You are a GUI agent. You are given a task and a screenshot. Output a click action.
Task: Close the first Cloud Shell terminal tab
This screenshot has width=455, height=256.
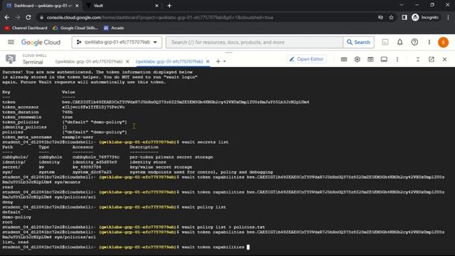127,62
